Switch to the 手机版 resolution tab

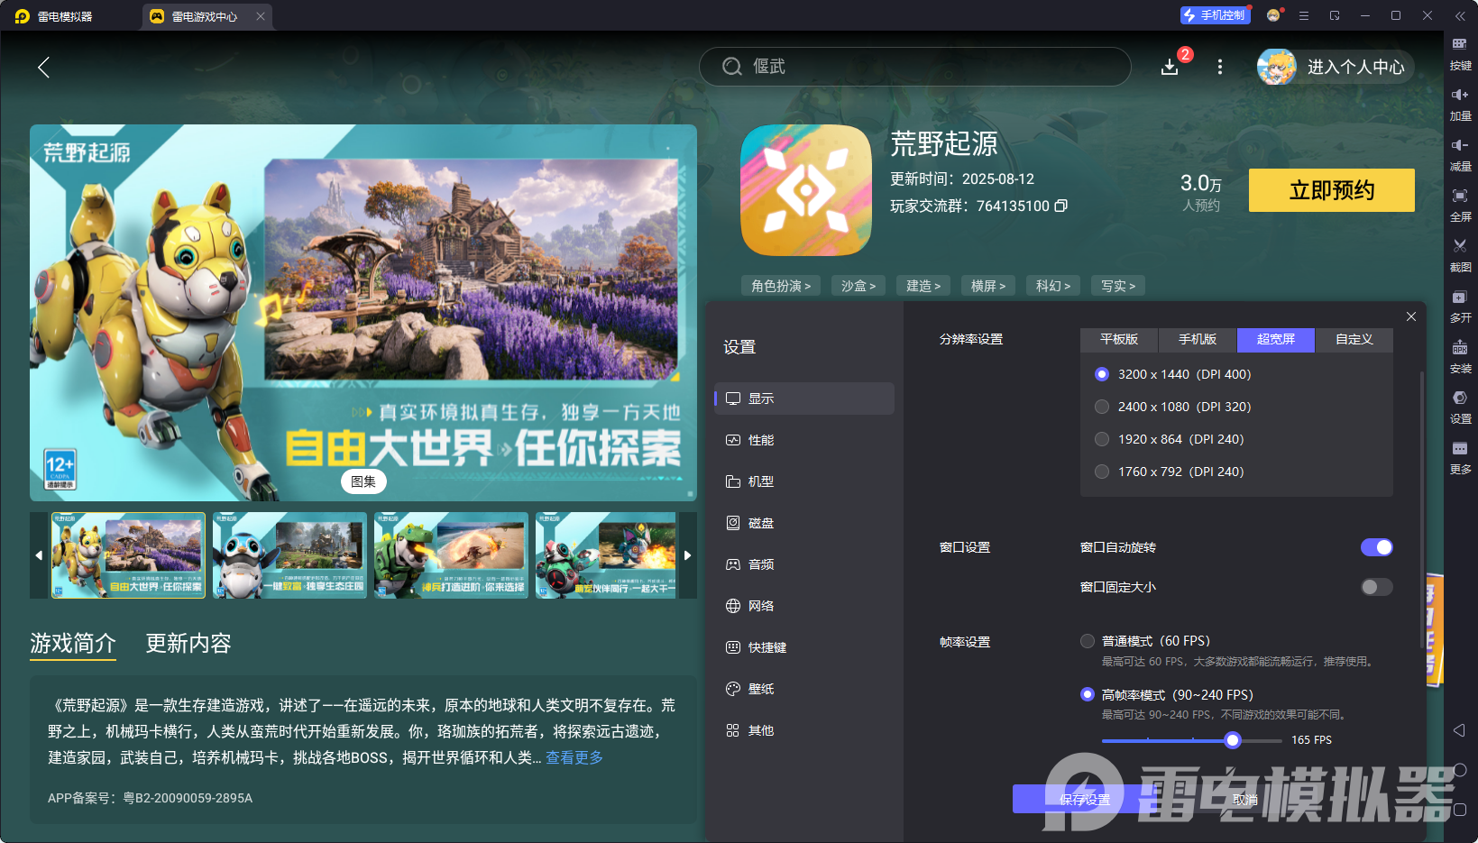coord(1197,339)
